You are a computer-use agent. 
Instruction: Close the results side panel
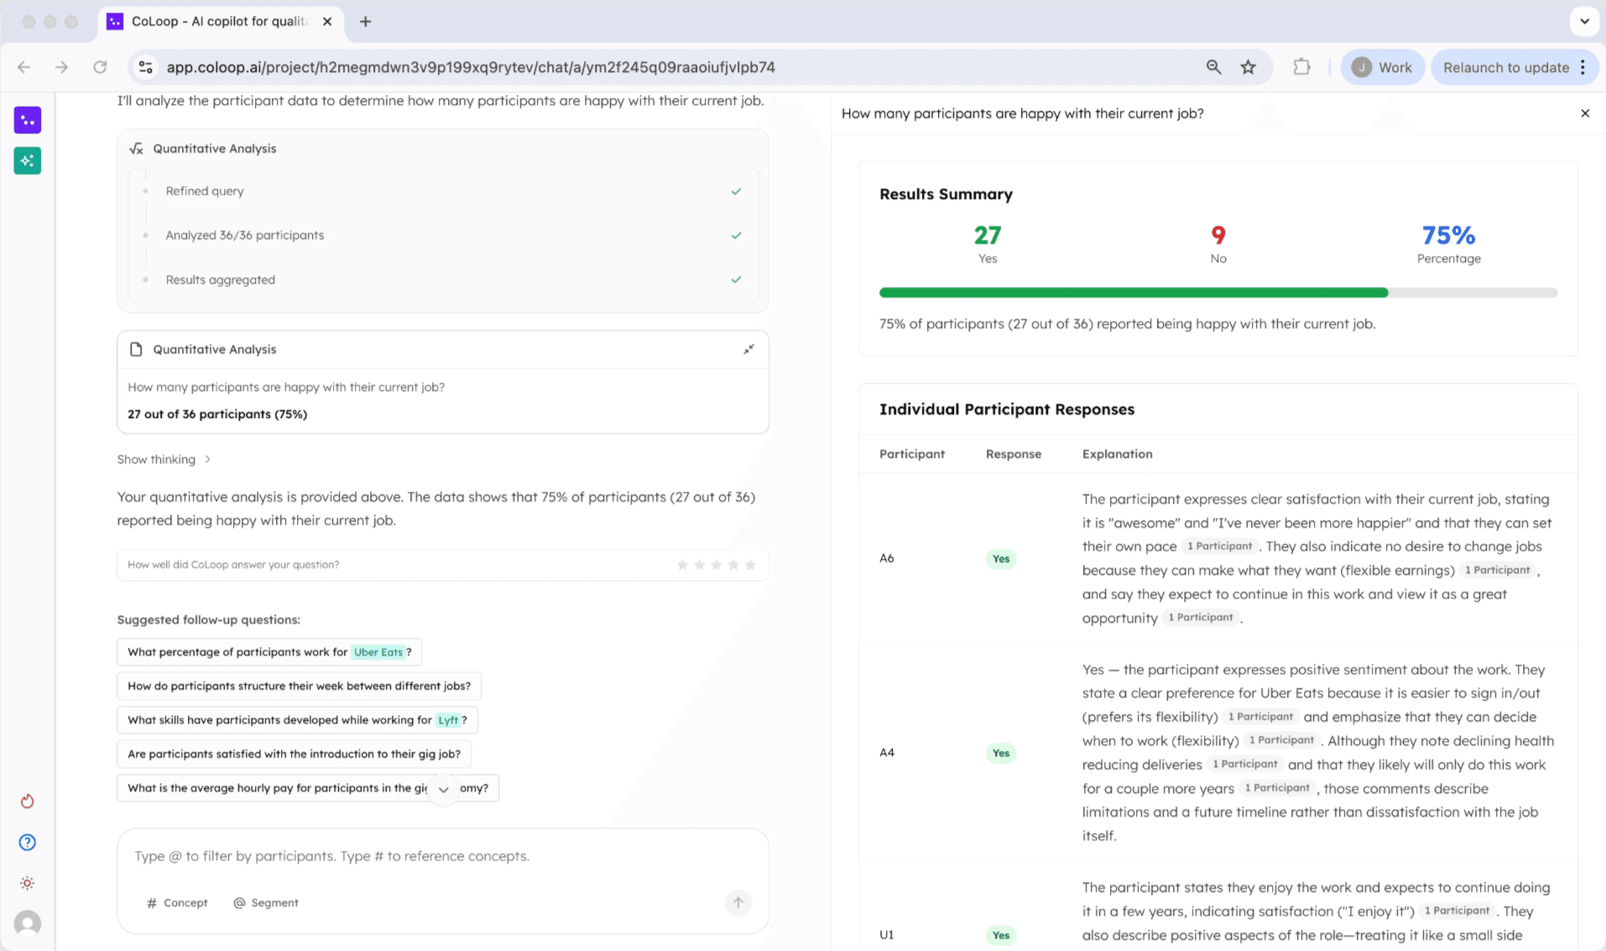(1585, 113)
